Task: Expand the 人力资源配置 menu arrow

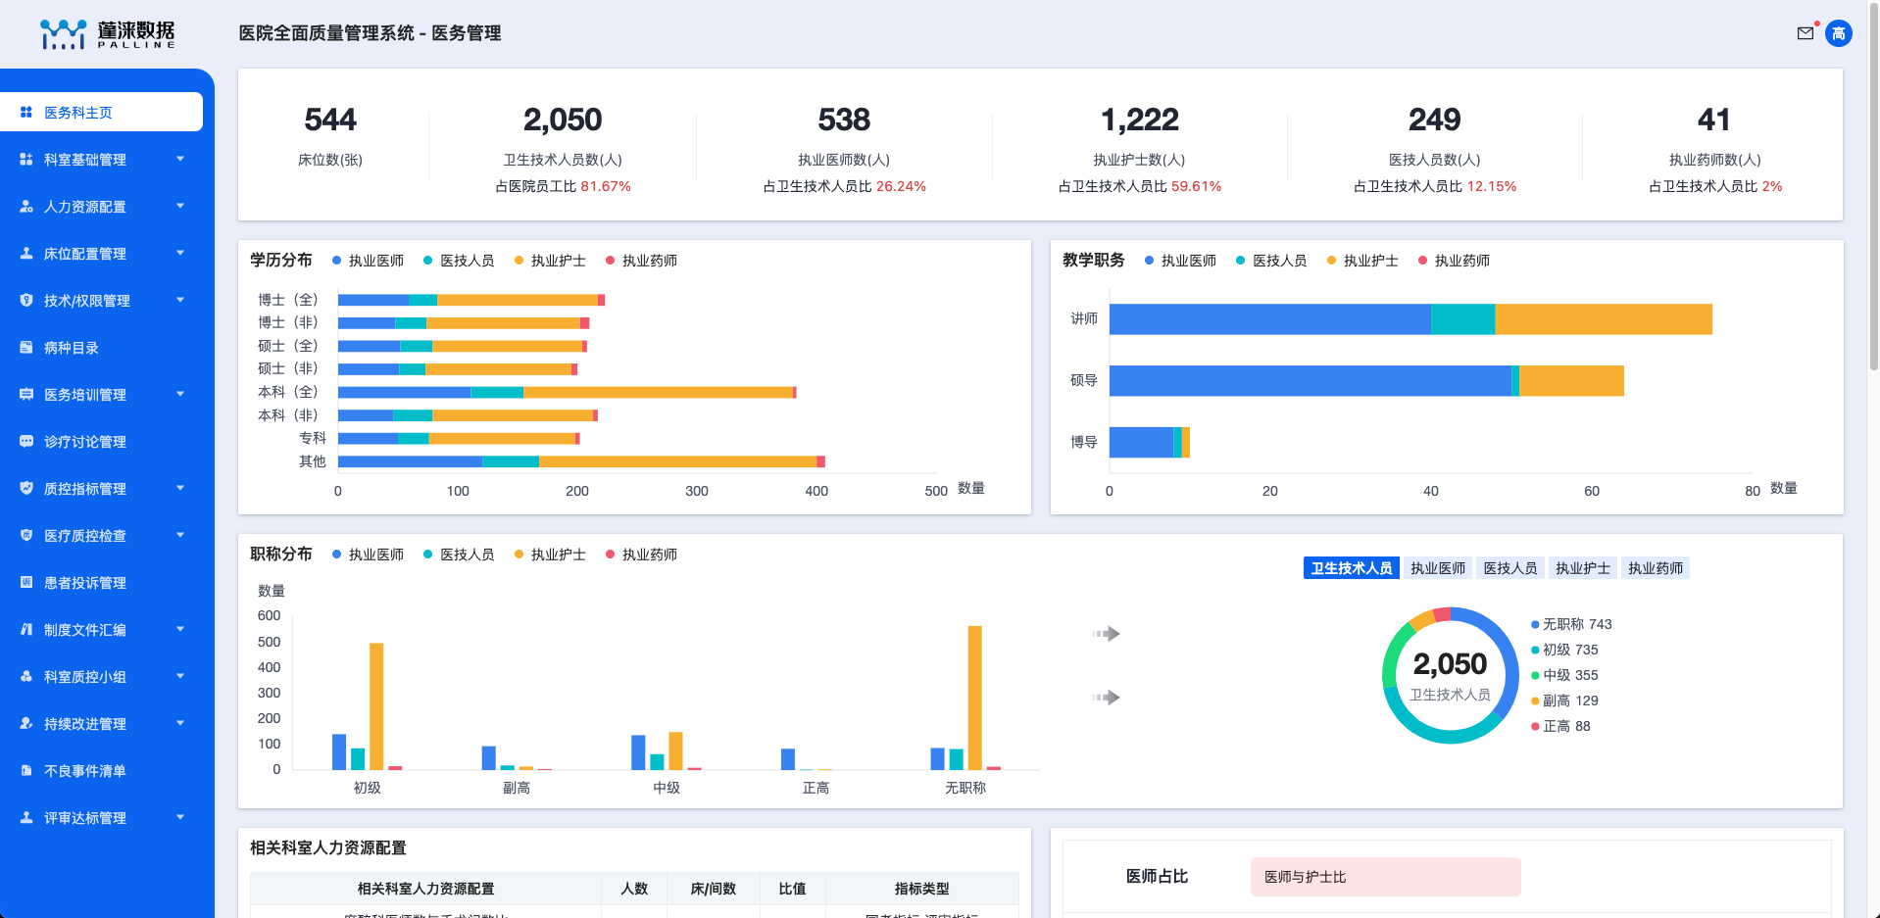Action: coord(180,206)
